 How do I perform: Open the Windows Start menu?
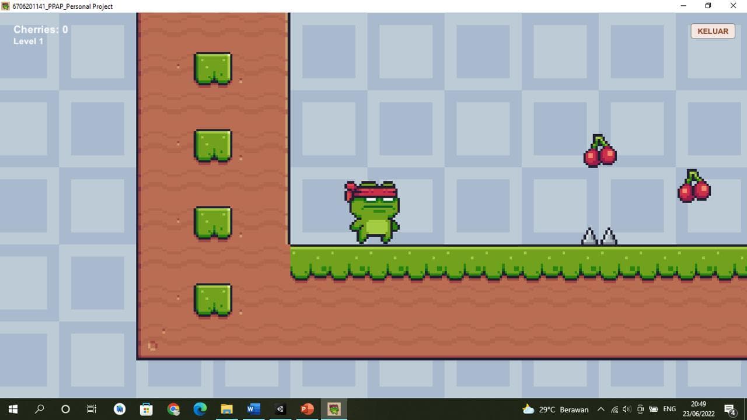[x=13, y=409]
